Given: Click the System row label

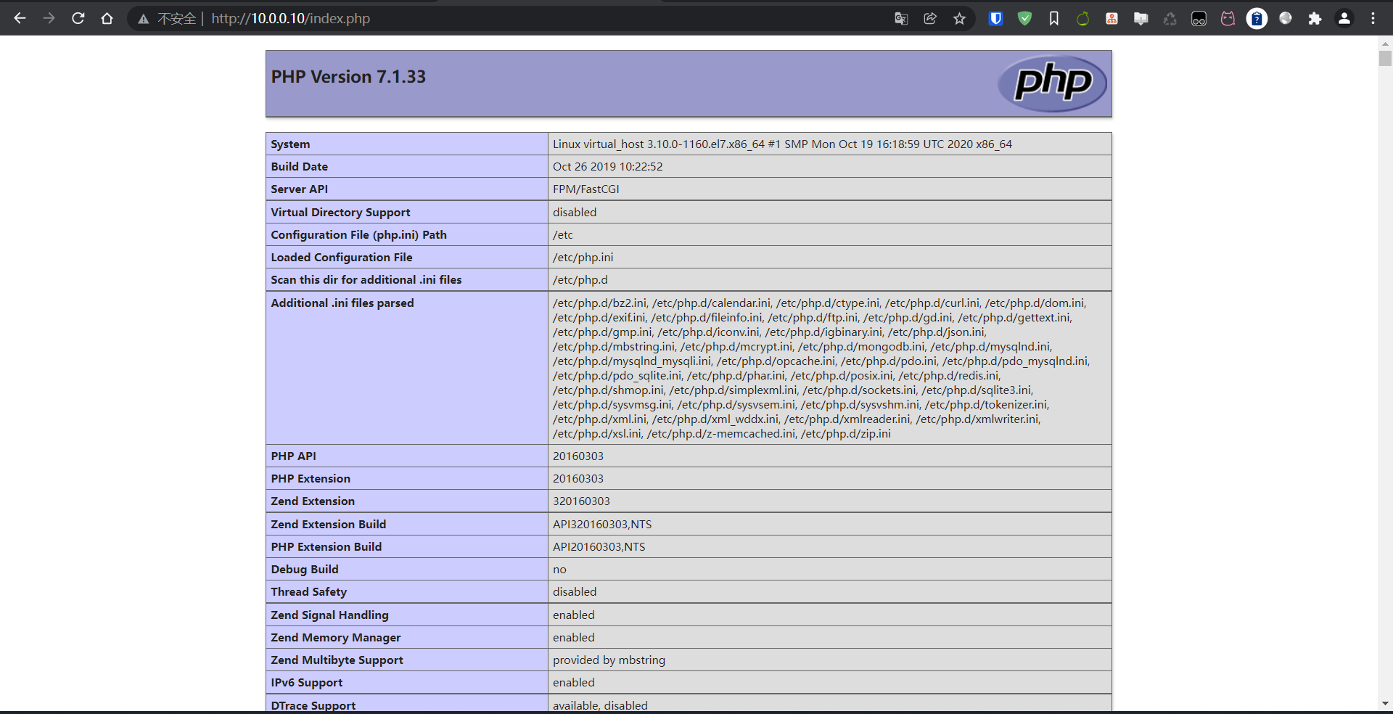Looking at the screenshot, I should [x=290, y=144].
